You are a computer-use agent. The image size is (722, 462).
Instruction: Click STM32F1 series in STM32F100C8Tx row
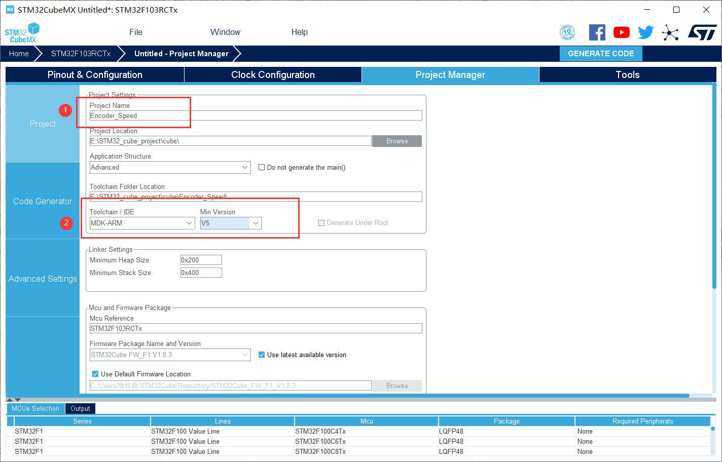coord(82,451)
